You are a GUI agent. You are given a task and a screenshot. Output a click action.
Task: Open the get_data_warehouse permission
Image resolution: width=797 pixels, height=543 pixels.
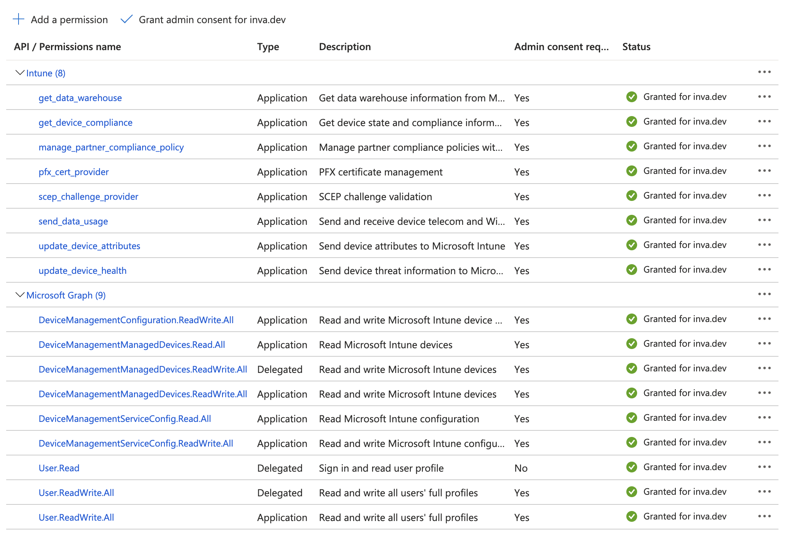pos(80,98)
